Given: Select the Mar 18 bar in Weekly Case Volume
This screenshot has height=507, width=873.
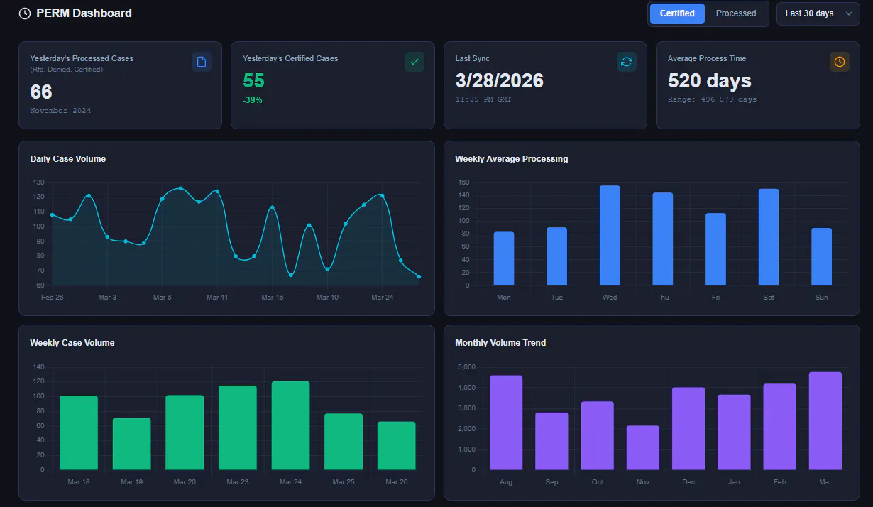Looking at the screenshot, I should pos(79,433).
